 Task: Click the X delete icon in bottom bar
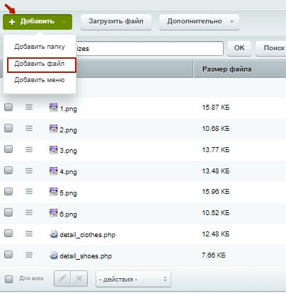coord(79,279)
